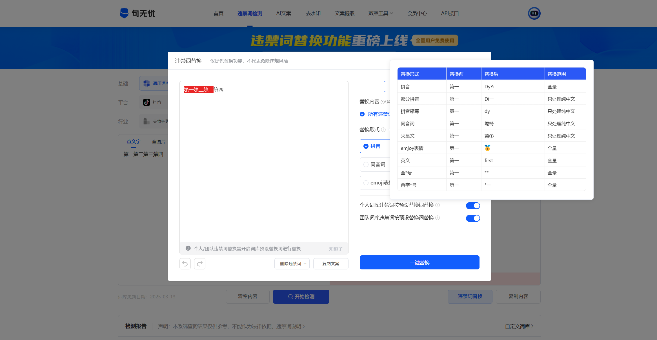Toggle 团队词库违禁词按预设替换词替换 switch
This screenshot has width=657, height=340.
(473, 218)
